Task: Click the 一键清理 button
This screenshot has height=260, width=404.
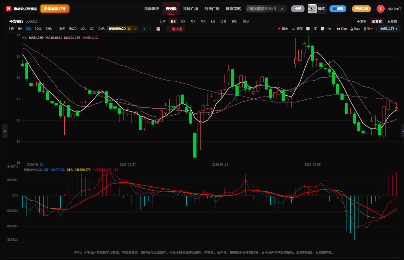Action: click(x=175, y=29)
